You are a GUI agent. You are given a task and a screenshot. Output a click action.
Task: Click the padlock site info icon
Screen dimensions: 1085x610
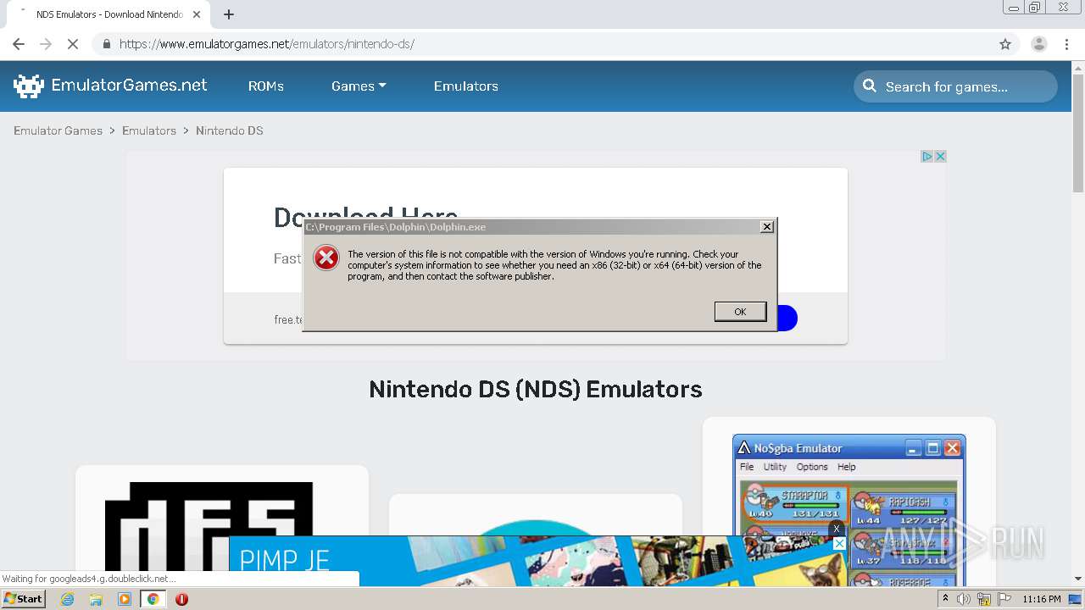click(106, 44)
